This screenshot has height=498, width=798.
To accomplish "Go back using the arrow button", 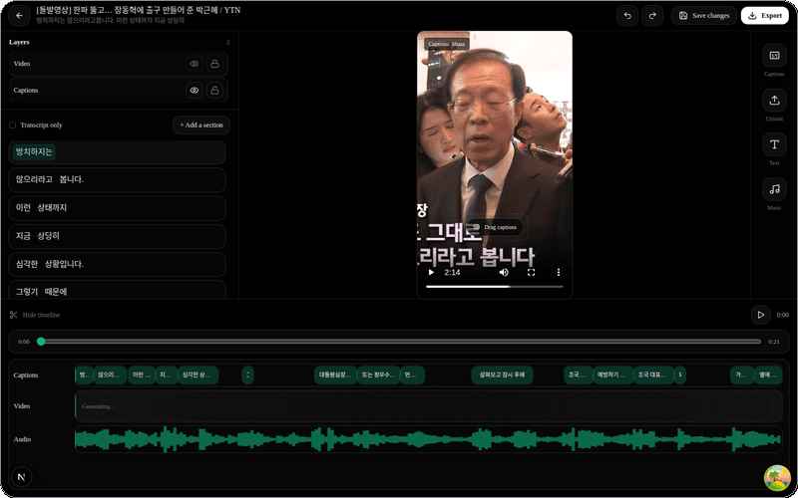I will [19, 16].
